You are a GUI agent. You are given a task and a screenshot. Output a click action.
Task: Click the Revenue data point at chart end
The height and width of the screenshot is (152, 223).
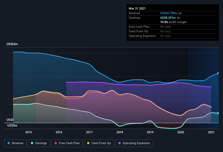point(218,73)
